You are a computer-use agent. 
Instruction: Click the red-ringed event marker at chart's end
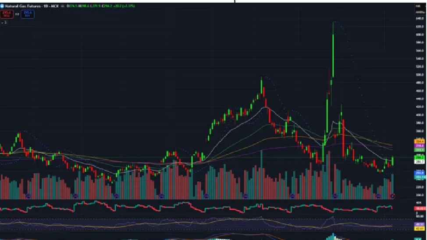pos(393,196)
